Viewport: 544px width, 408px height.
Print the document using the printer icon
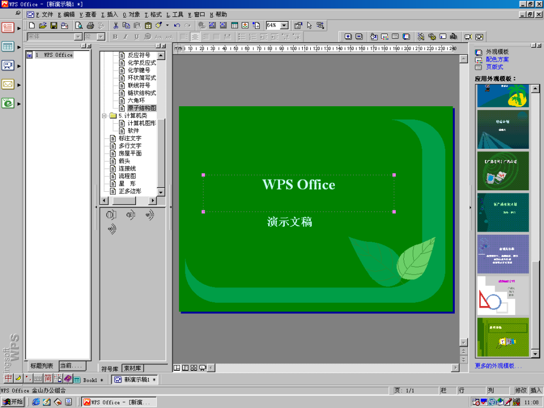point(90,25)
